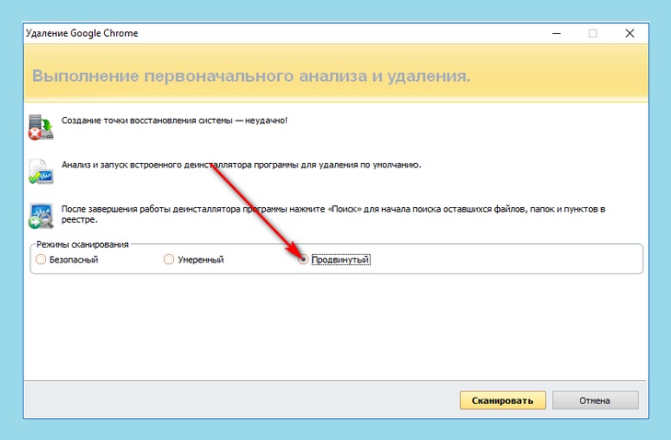This screenshot has height=440, width=671.
Task: Select the Безопасный scanning mode
Action: [41, 260]
